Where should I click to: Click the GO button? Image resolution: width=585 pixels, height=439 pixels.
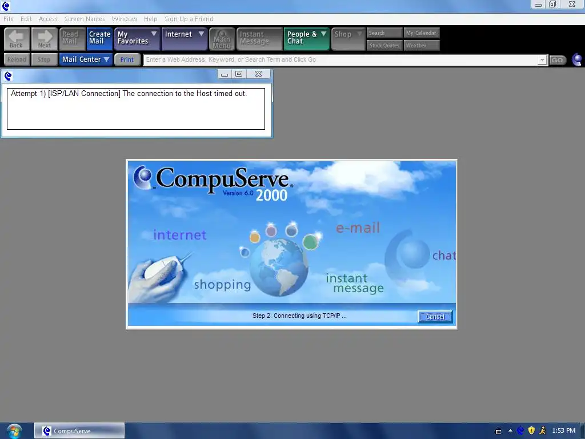tap(558, 60)
